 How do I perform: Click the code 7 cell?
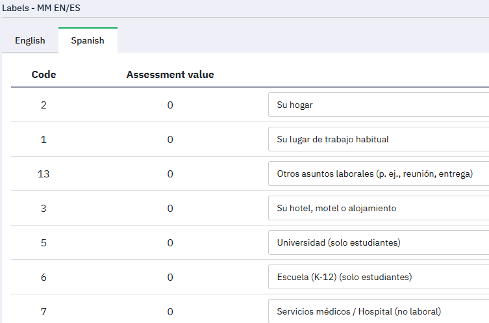click(x=44, y=311)
